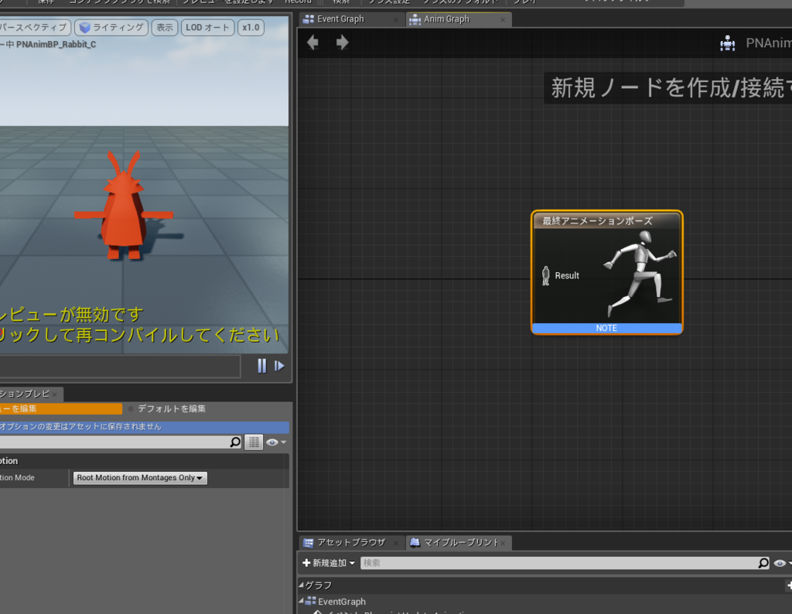
Task: Click the NOTE bar on final pose node
Action: 606,328
